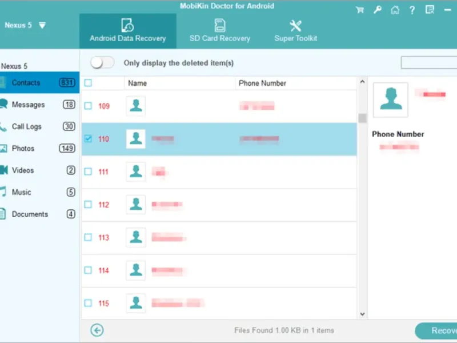The width and height of the screenshot is (457, 343).
Task: Click the Call Logs count badge 30
Action: click(69, 126)
